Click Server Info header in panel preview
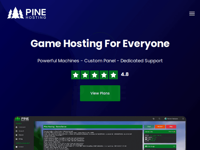Viewport: 200px width, 150px height. (x=160, y=132)
